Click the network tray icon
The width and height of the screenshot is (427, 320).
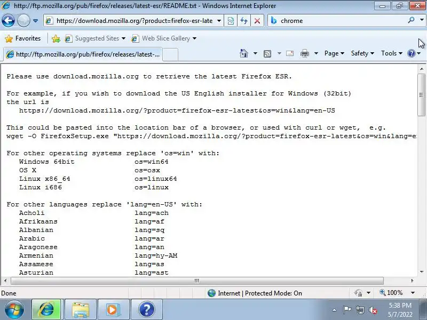point(360,310)
